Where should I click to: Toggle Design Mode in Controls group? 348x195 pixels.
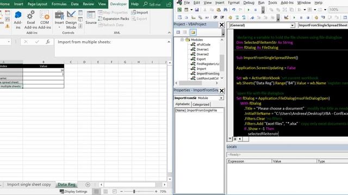coord(71,20)
